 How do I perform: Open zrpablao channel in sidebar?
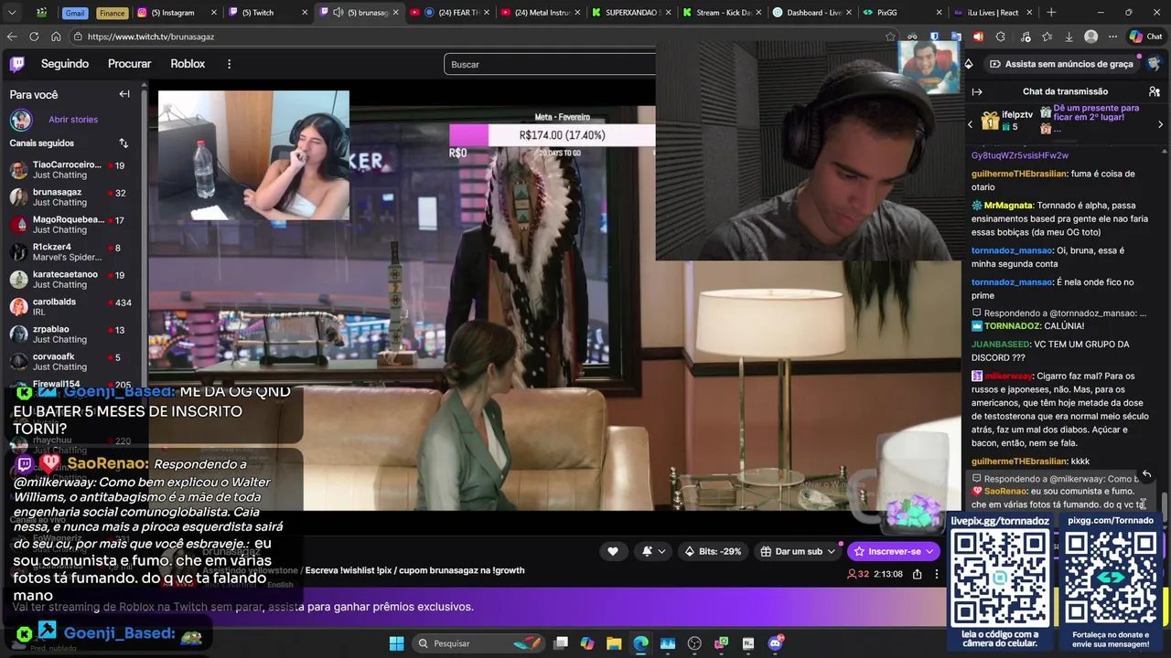click(73, 334)
